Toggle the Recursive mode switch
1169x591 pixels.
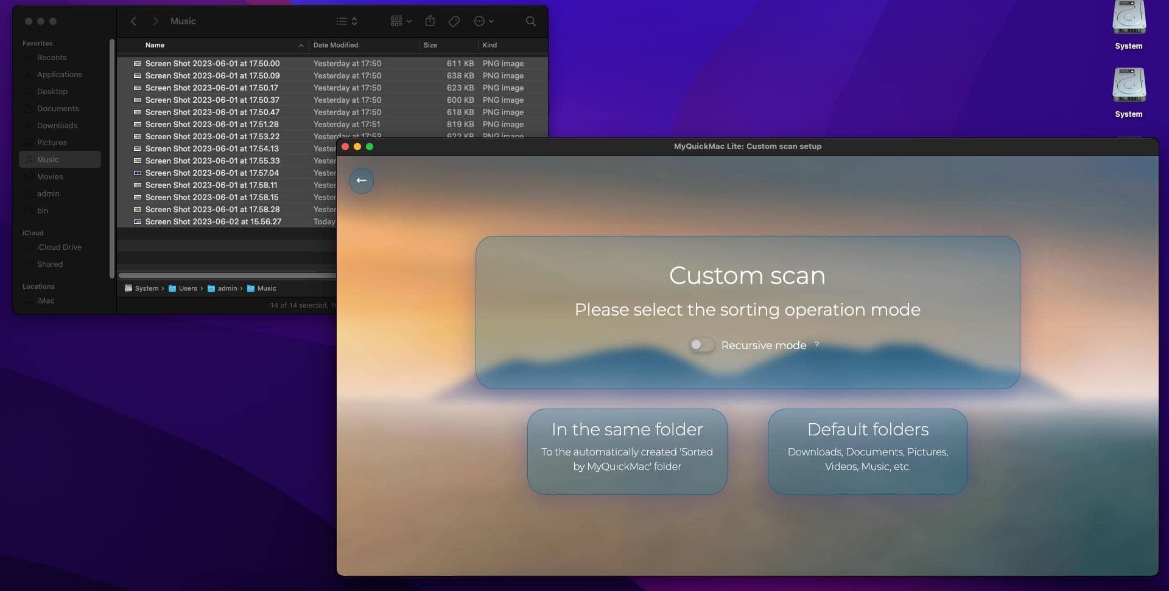click(701, 345)
